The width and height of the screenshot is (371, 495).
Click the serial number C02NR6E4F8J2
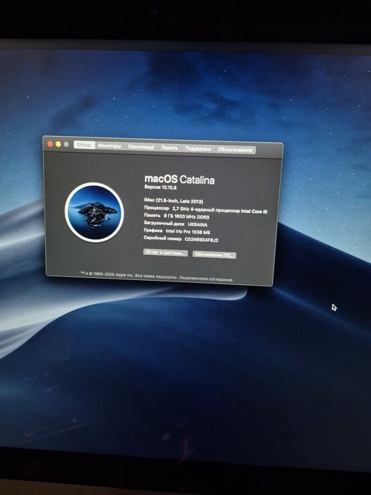point(201,240)
